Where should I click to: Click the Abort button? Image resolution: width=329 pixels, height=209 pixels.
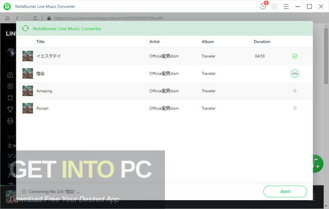coord(285,191)
